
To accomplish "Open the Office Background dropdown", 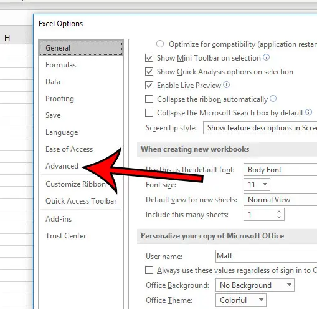I will pos(255,285).
